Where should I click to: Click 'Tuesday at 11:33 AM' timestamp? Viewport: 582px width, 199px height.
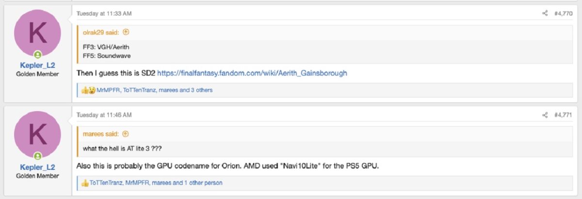[104, 14]
